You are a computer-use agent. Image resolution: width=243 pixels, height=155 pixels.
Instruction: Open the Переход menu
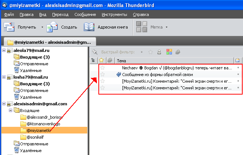tap(60, 14)
